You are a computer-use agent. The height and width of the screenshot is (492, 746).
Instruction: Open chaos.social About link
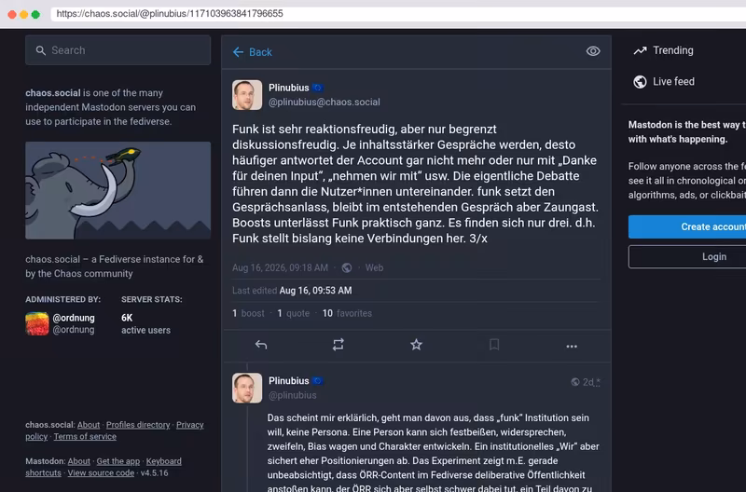pos(89,425)
